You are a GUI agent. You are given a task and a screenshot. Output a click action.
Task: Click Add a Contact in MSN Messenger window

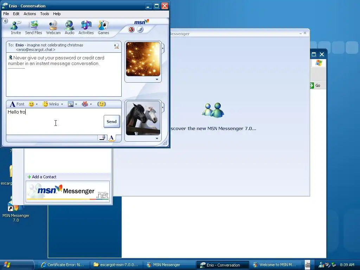[x=42, y=177]
